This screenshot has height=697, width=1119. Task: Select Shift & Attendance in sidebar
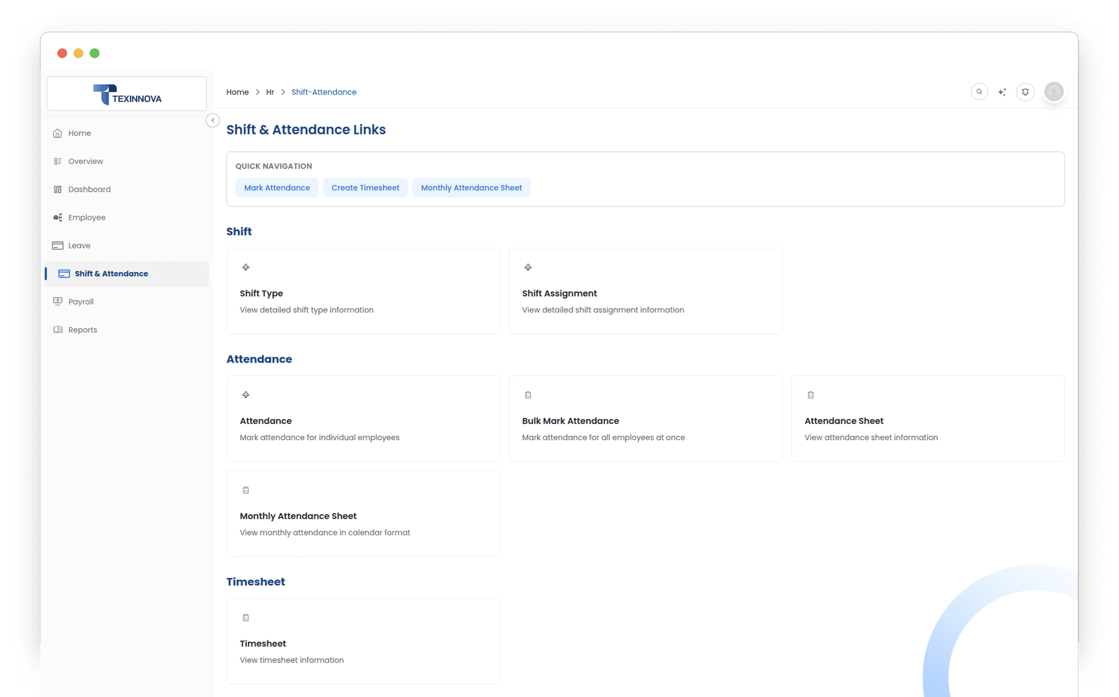pyautogui.click(x=111, y=273)
